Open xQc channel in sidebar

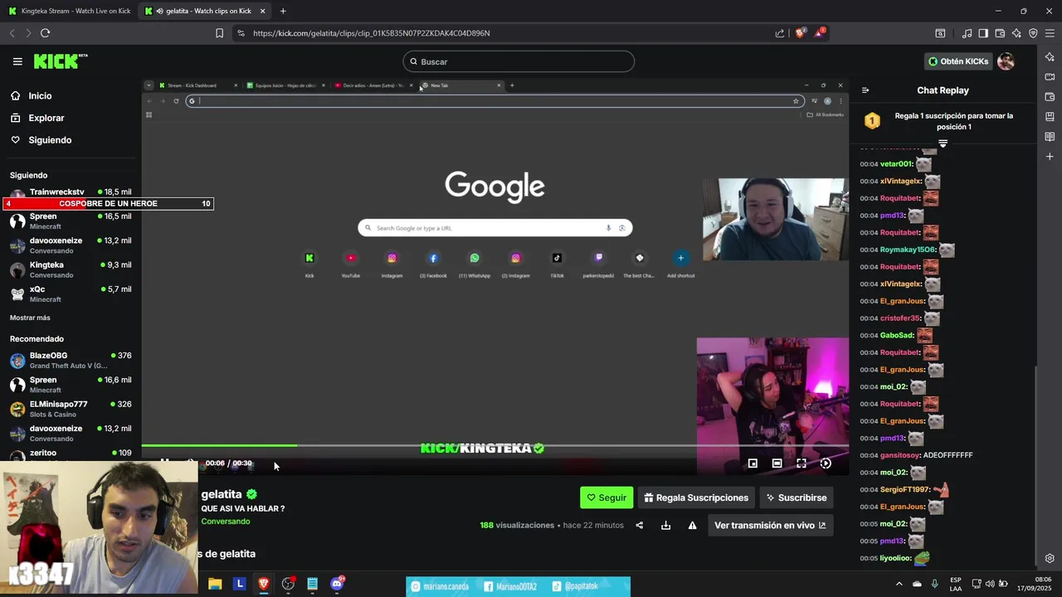click(x=71, y=294)
